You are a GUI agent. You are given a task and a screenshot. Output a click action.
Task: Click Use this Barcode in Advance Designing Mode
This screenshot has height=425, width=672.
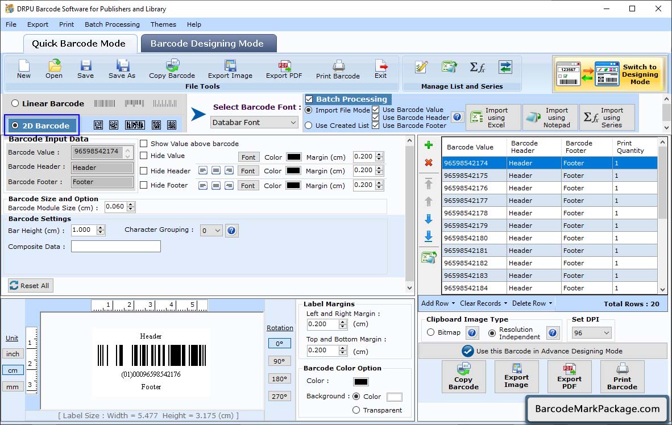point(542,351)
